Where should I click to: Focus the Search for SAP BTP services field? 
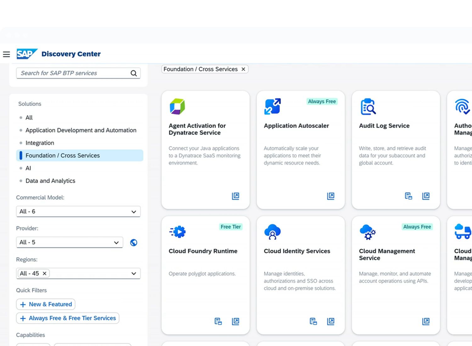click(78, 73)
